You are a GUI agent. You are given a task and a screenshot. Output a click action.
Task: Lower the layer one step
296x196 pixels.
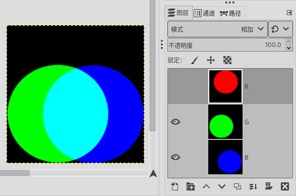(x=222, y=186)
